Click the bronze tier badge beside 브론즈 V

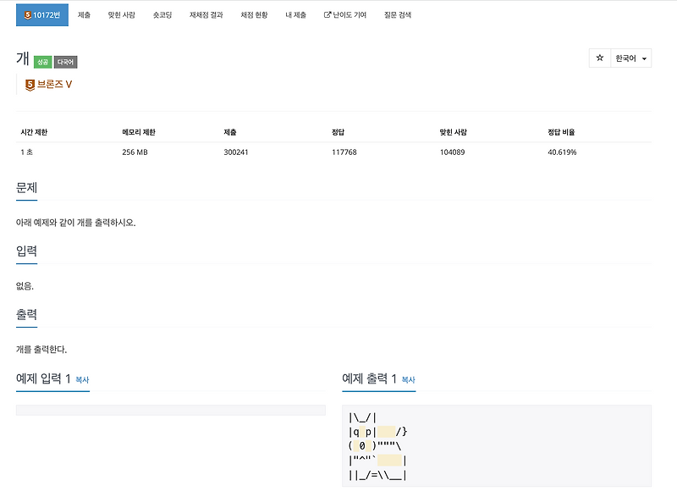click(x=28, y=84)
